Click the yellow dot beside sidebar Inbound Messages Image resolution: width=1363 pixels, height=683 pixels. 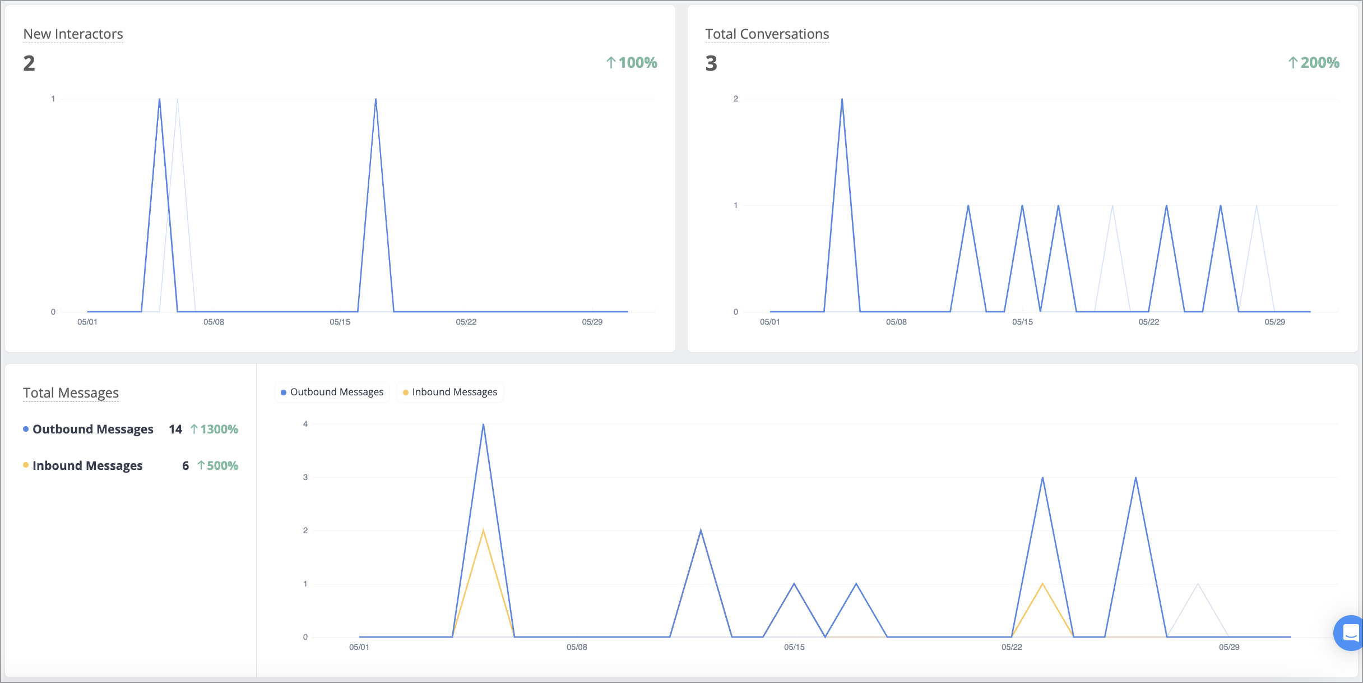[26, 465]
